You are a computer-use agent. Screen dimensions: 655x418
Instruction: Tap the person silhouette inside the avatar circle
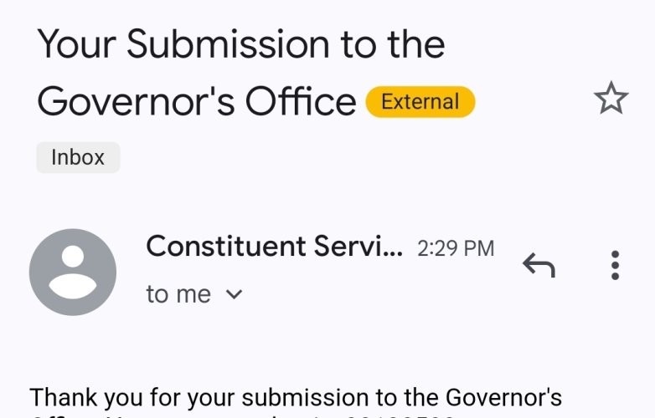click(73, 273)
